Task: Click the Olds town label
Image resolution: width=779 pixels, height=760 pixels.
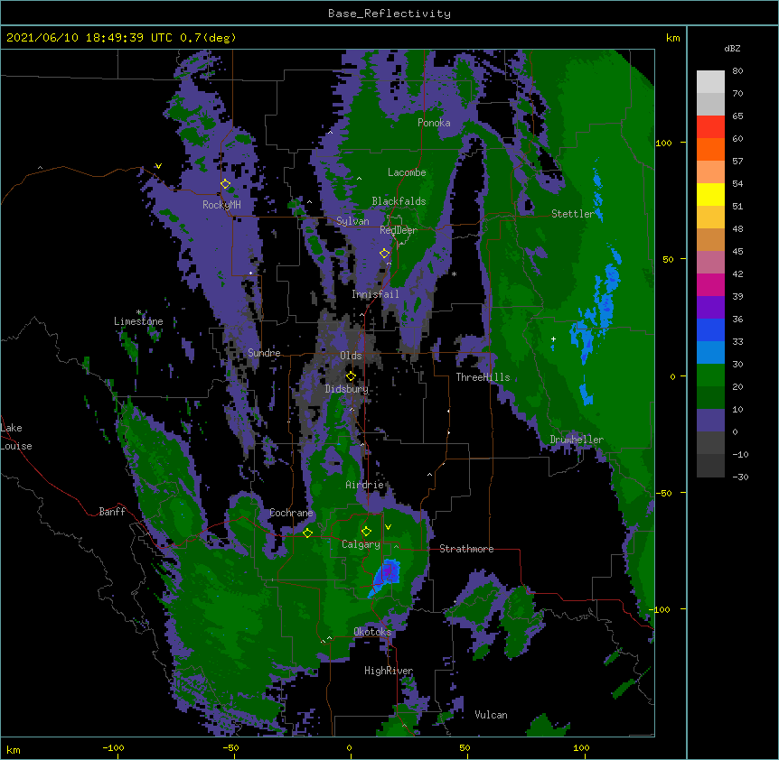Action: pyautogui.click(x=351, y=356)
